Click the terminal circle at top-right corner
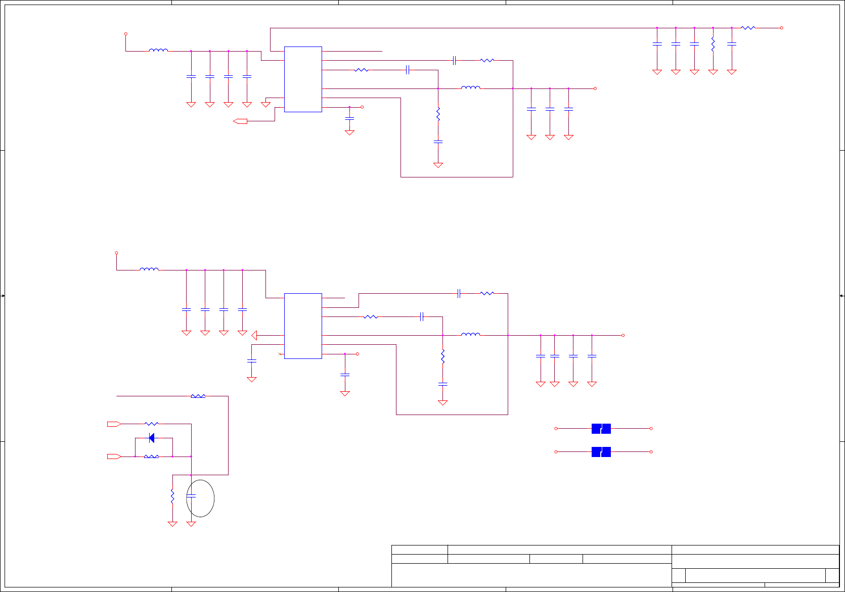The width and height of the screenshot is (845, 592). (x=782, y=28)
